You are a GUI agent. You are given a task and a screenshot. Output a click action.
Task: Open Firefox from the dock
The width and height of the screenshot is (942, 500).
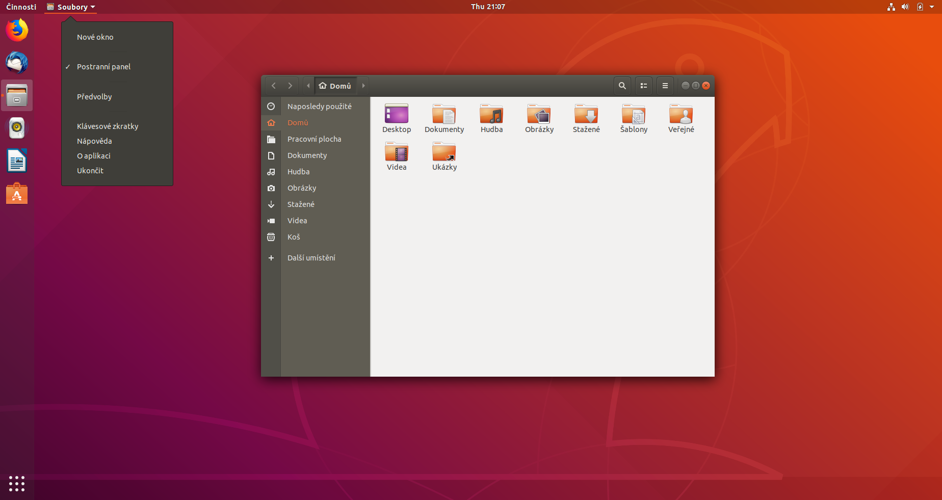[x=17, y=30]
